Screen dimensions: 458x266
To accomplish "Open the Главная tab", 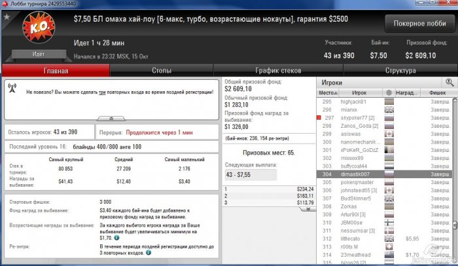I will coord(56,71).
